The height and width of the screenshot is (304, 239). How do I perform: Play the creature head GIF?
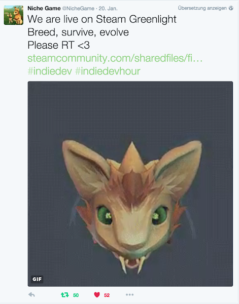tap(130, 184)
